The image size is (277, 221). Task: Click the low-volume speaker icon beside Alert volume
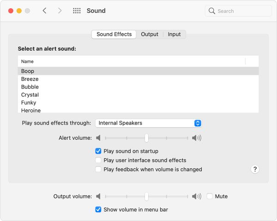[98, 138]
